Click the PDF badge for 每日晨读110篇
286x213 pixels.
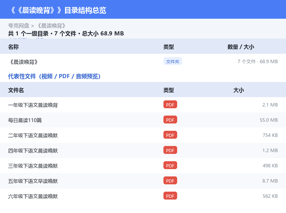pos(170,120)
